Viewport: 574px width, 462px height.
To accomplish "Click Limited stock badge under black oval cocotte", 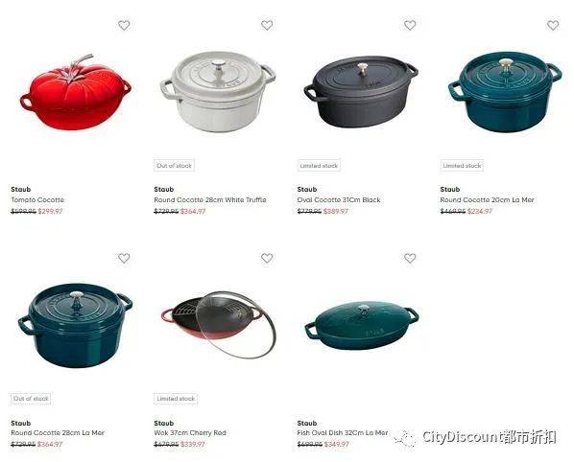I will click(x=319, y=166).
